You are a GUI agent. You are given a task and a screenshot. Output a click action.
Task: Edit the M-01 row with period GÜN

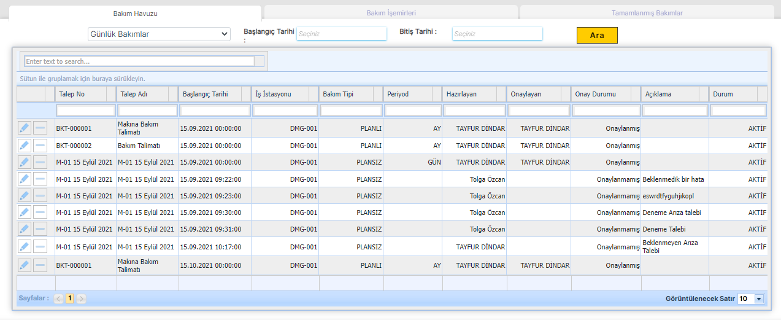[x=24, y=162]
